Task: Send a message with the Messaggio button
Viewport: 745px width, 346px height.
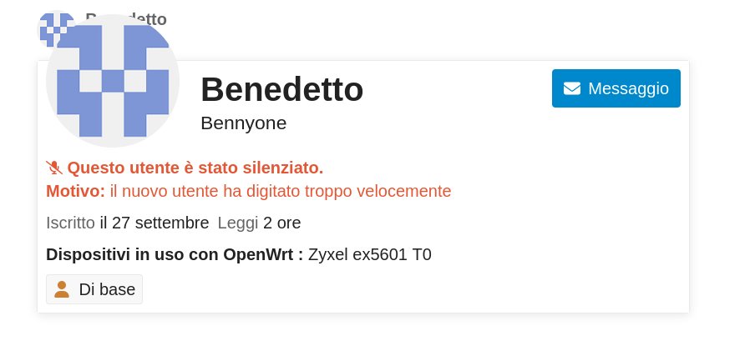Action: (x=616, y=88)
